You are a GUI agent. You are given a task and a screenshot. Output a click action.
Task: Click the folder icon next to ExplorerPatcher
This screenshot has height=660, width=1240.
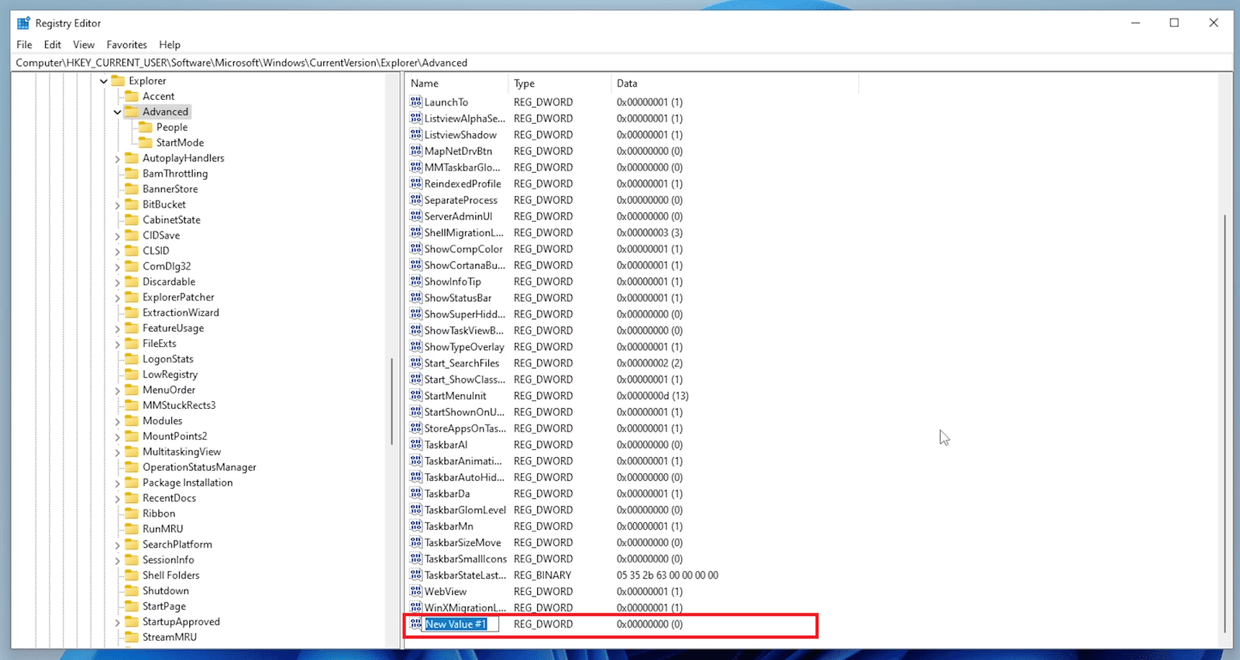coord(132,297)
